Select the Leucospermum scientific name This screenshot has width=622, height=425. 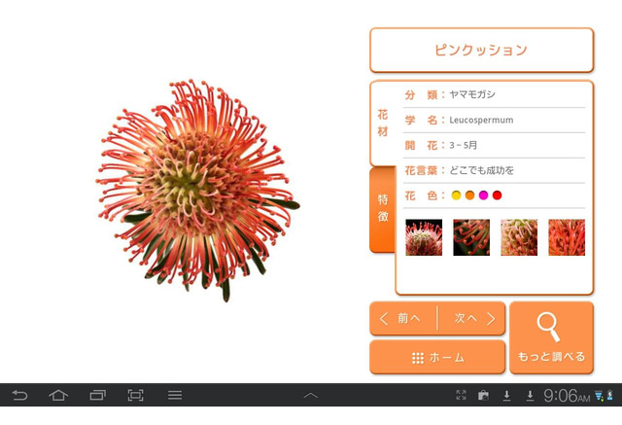click(481, 120)
